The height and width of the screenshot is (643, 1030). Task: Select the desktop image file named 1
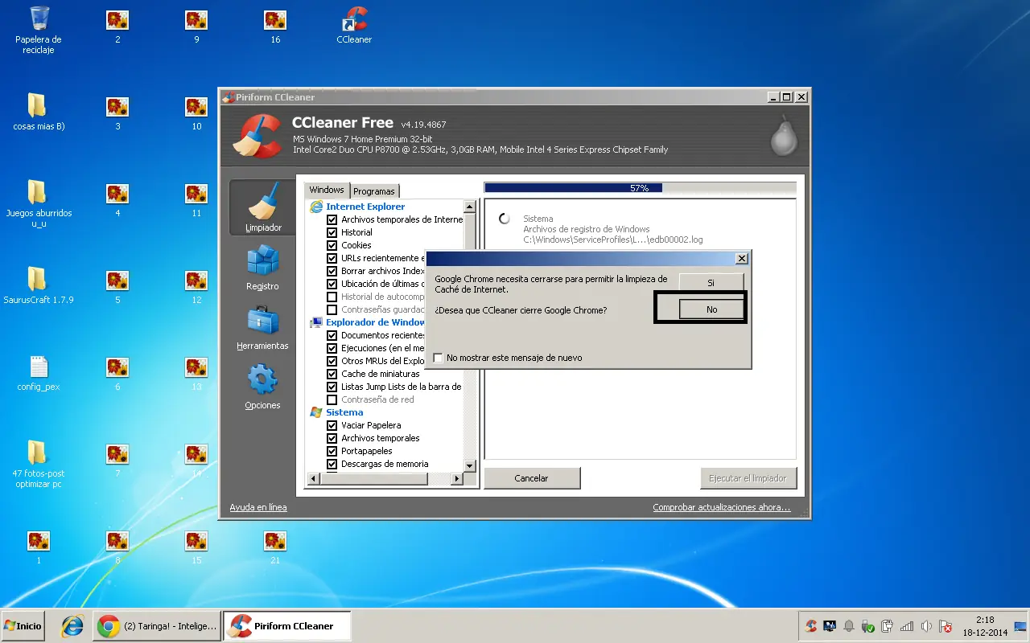pyautogui.click(x=39, y=540)
